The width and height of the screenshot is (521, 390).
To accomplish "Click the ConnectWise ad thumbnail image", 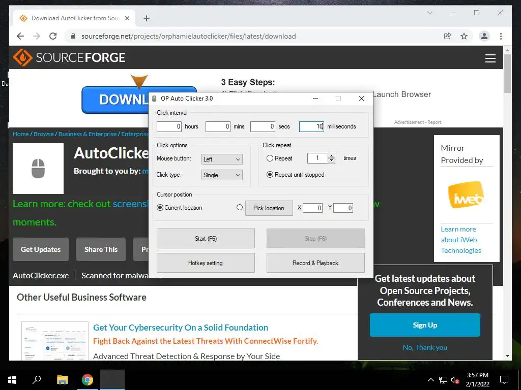I will click(55, 341).
